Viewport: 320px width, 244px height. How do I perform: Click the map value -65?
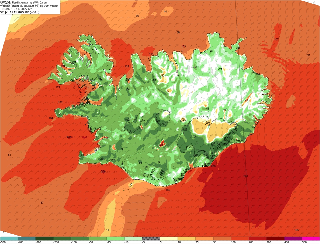(140, 163)
